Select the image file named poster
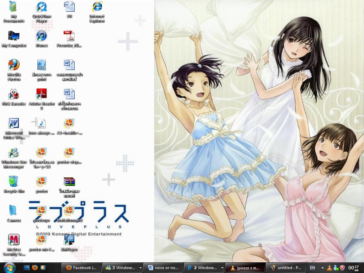This screenshot has height=273, width=364. 42,184
